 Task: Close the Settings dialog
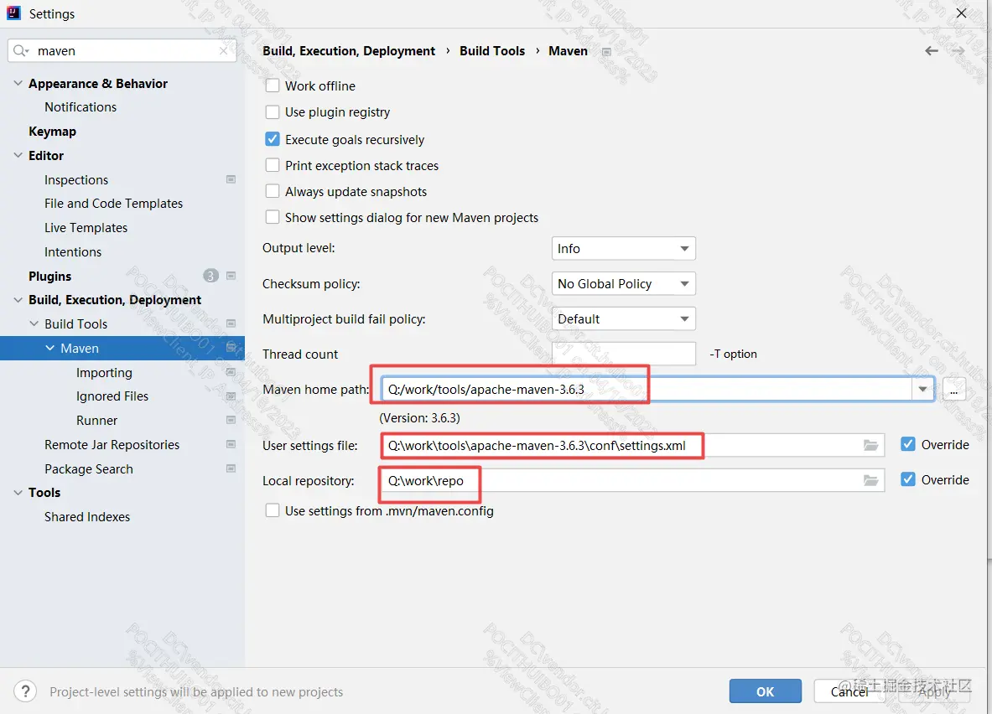(961, 13)
